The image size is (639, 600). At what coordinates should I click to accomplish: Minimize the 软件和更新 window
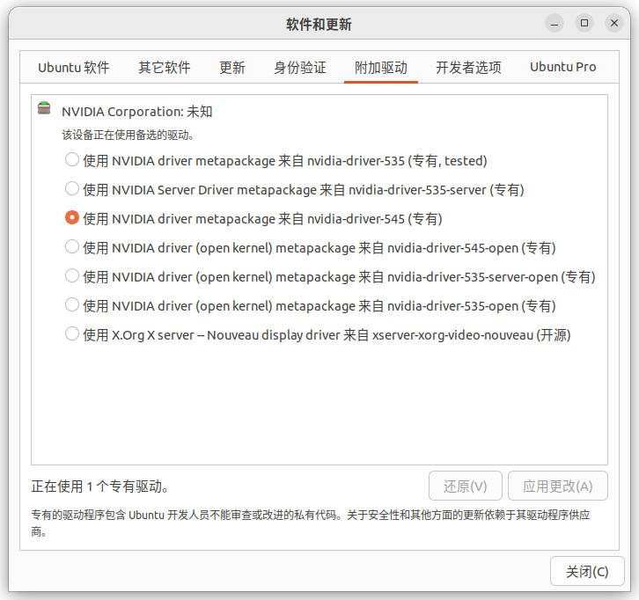[555, 23]
